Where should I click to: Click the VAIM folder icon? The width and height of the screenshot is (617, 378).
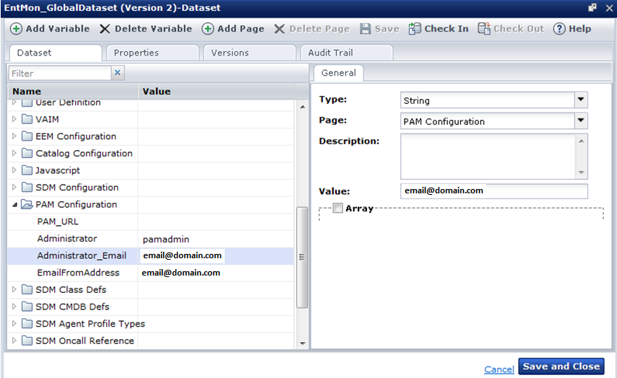[x=27, y=119]
